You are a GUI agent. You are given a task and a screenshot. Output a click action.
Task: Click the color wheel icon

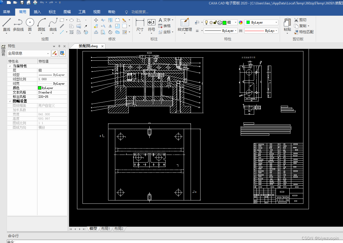pos(241,23)
